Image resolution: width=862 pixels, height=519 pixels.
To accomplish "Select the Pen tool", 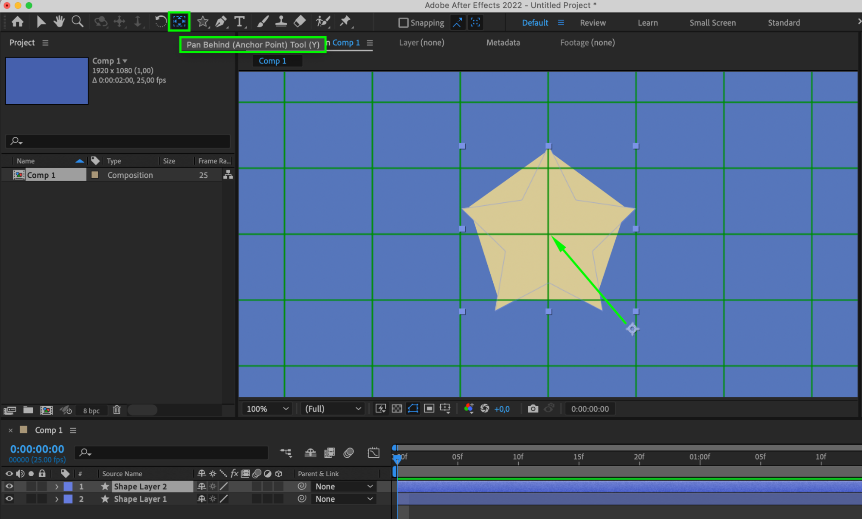I will [221, 22].
